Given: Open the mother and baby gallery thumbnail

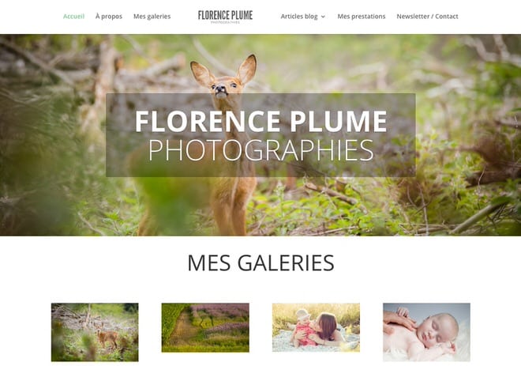Looking at the screenshot, I should tap(316, 327).
